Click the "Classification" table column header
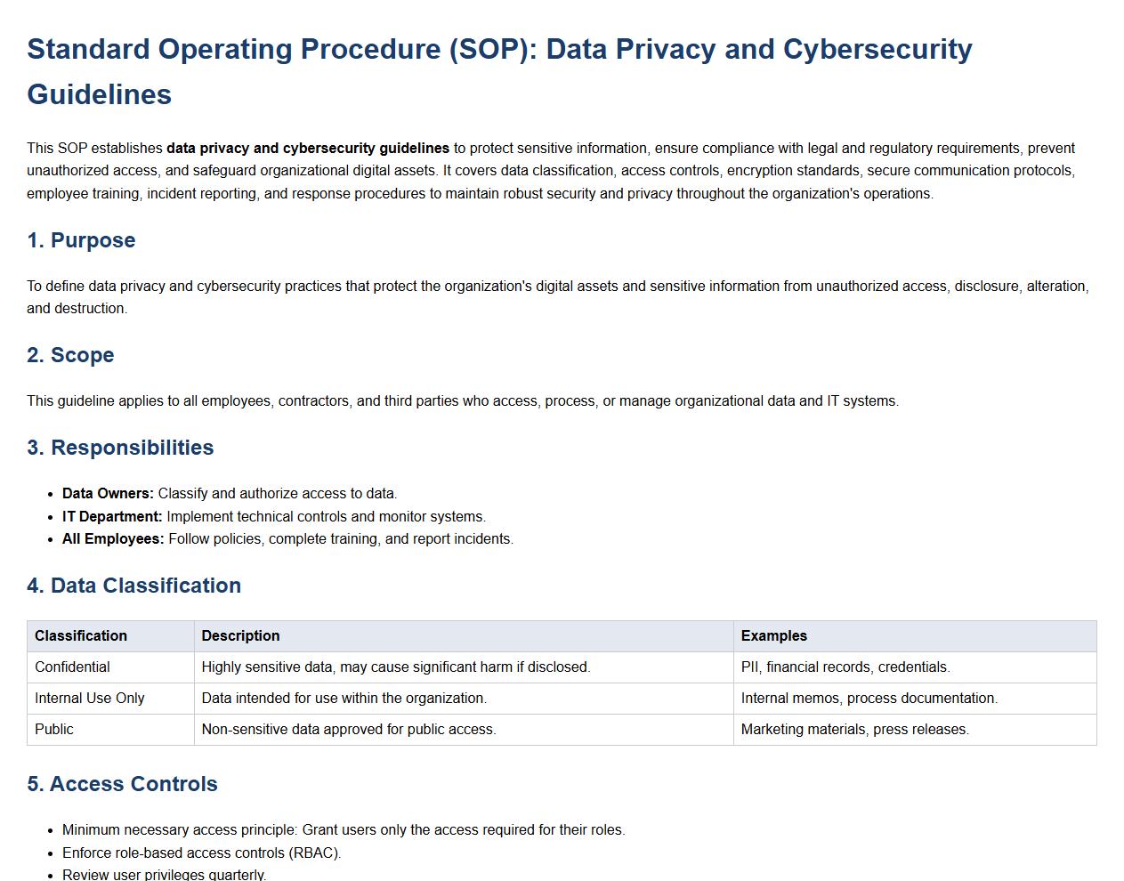 click(81, 636)
